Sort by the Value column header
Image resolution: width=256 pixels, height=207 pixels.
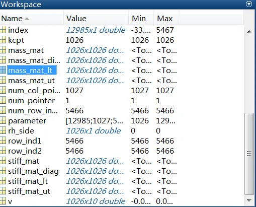tap(96, 18)
